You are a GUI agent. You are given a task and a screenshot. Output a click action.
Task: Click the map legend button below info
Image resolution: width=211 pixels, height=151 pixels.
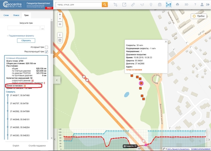(60, 40)
